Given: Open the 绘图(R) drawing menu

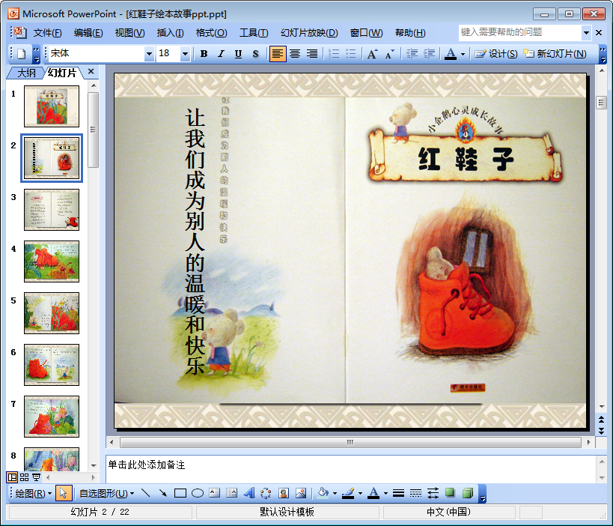Looking at the screenshot, I should (33, 494).
